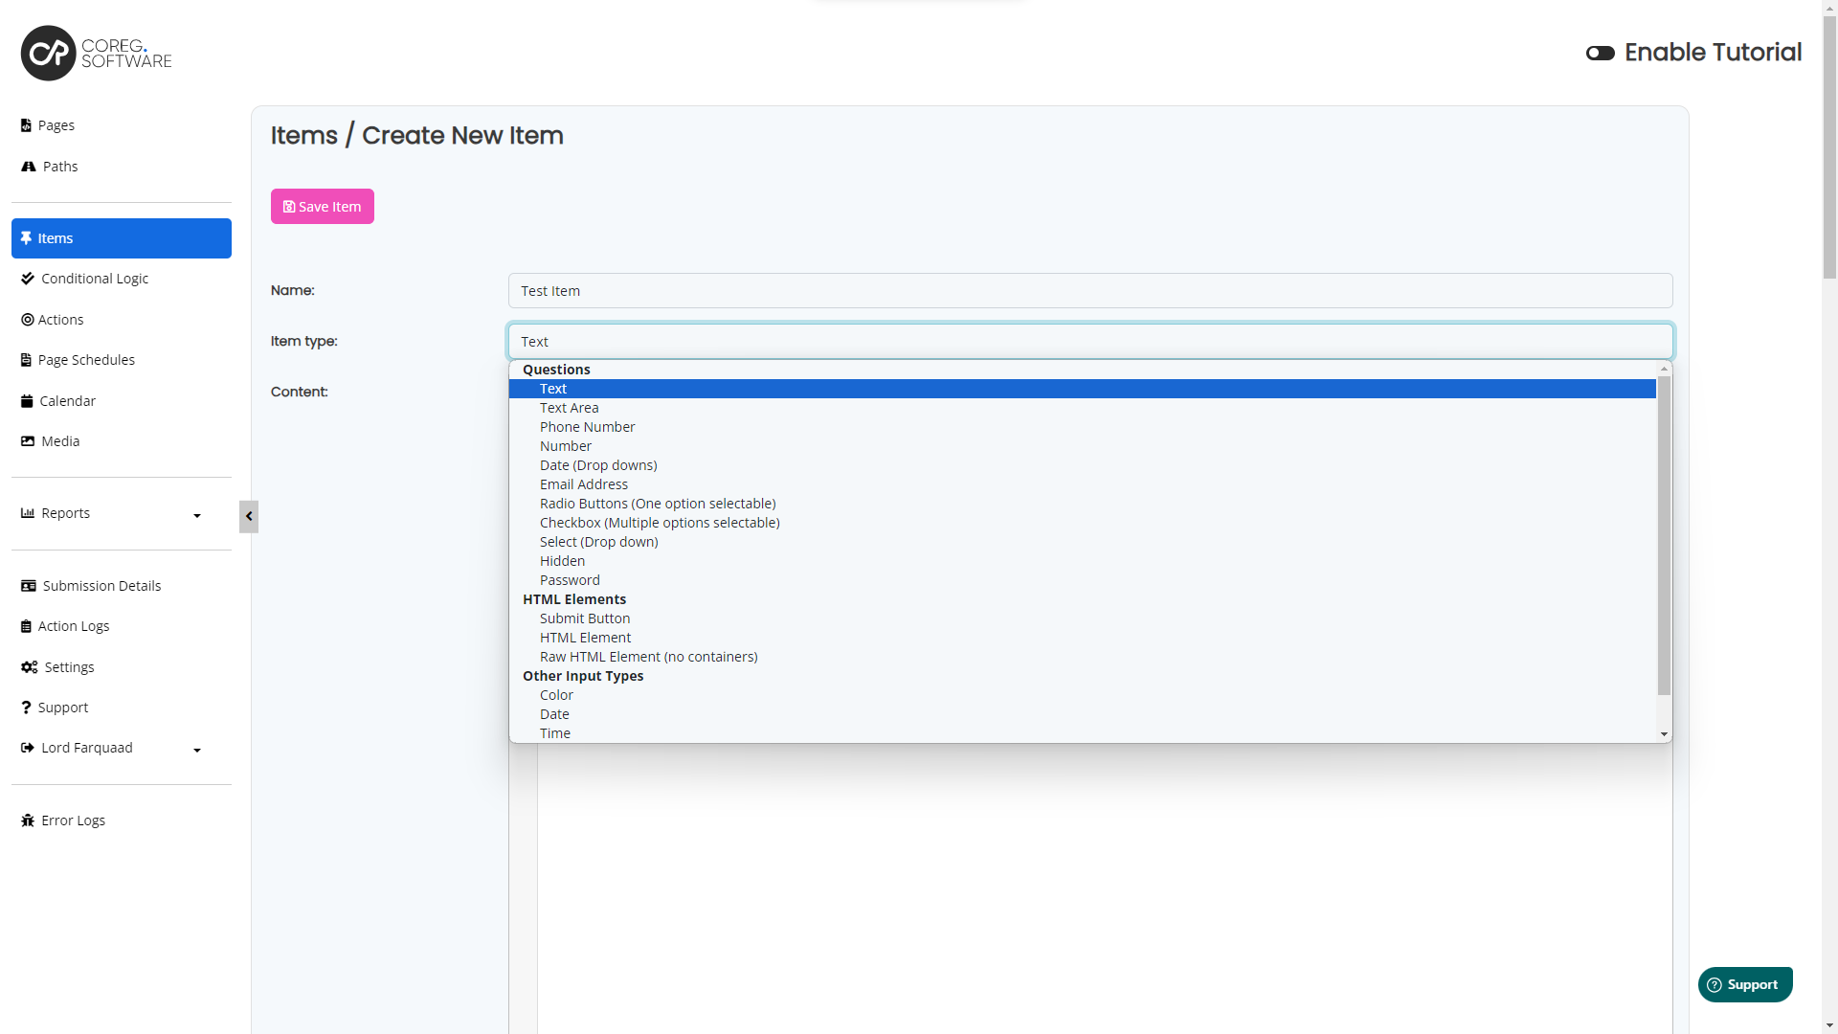
Task: Toggle the Enable Tutorial switch
Action: tap(1600, 53)
